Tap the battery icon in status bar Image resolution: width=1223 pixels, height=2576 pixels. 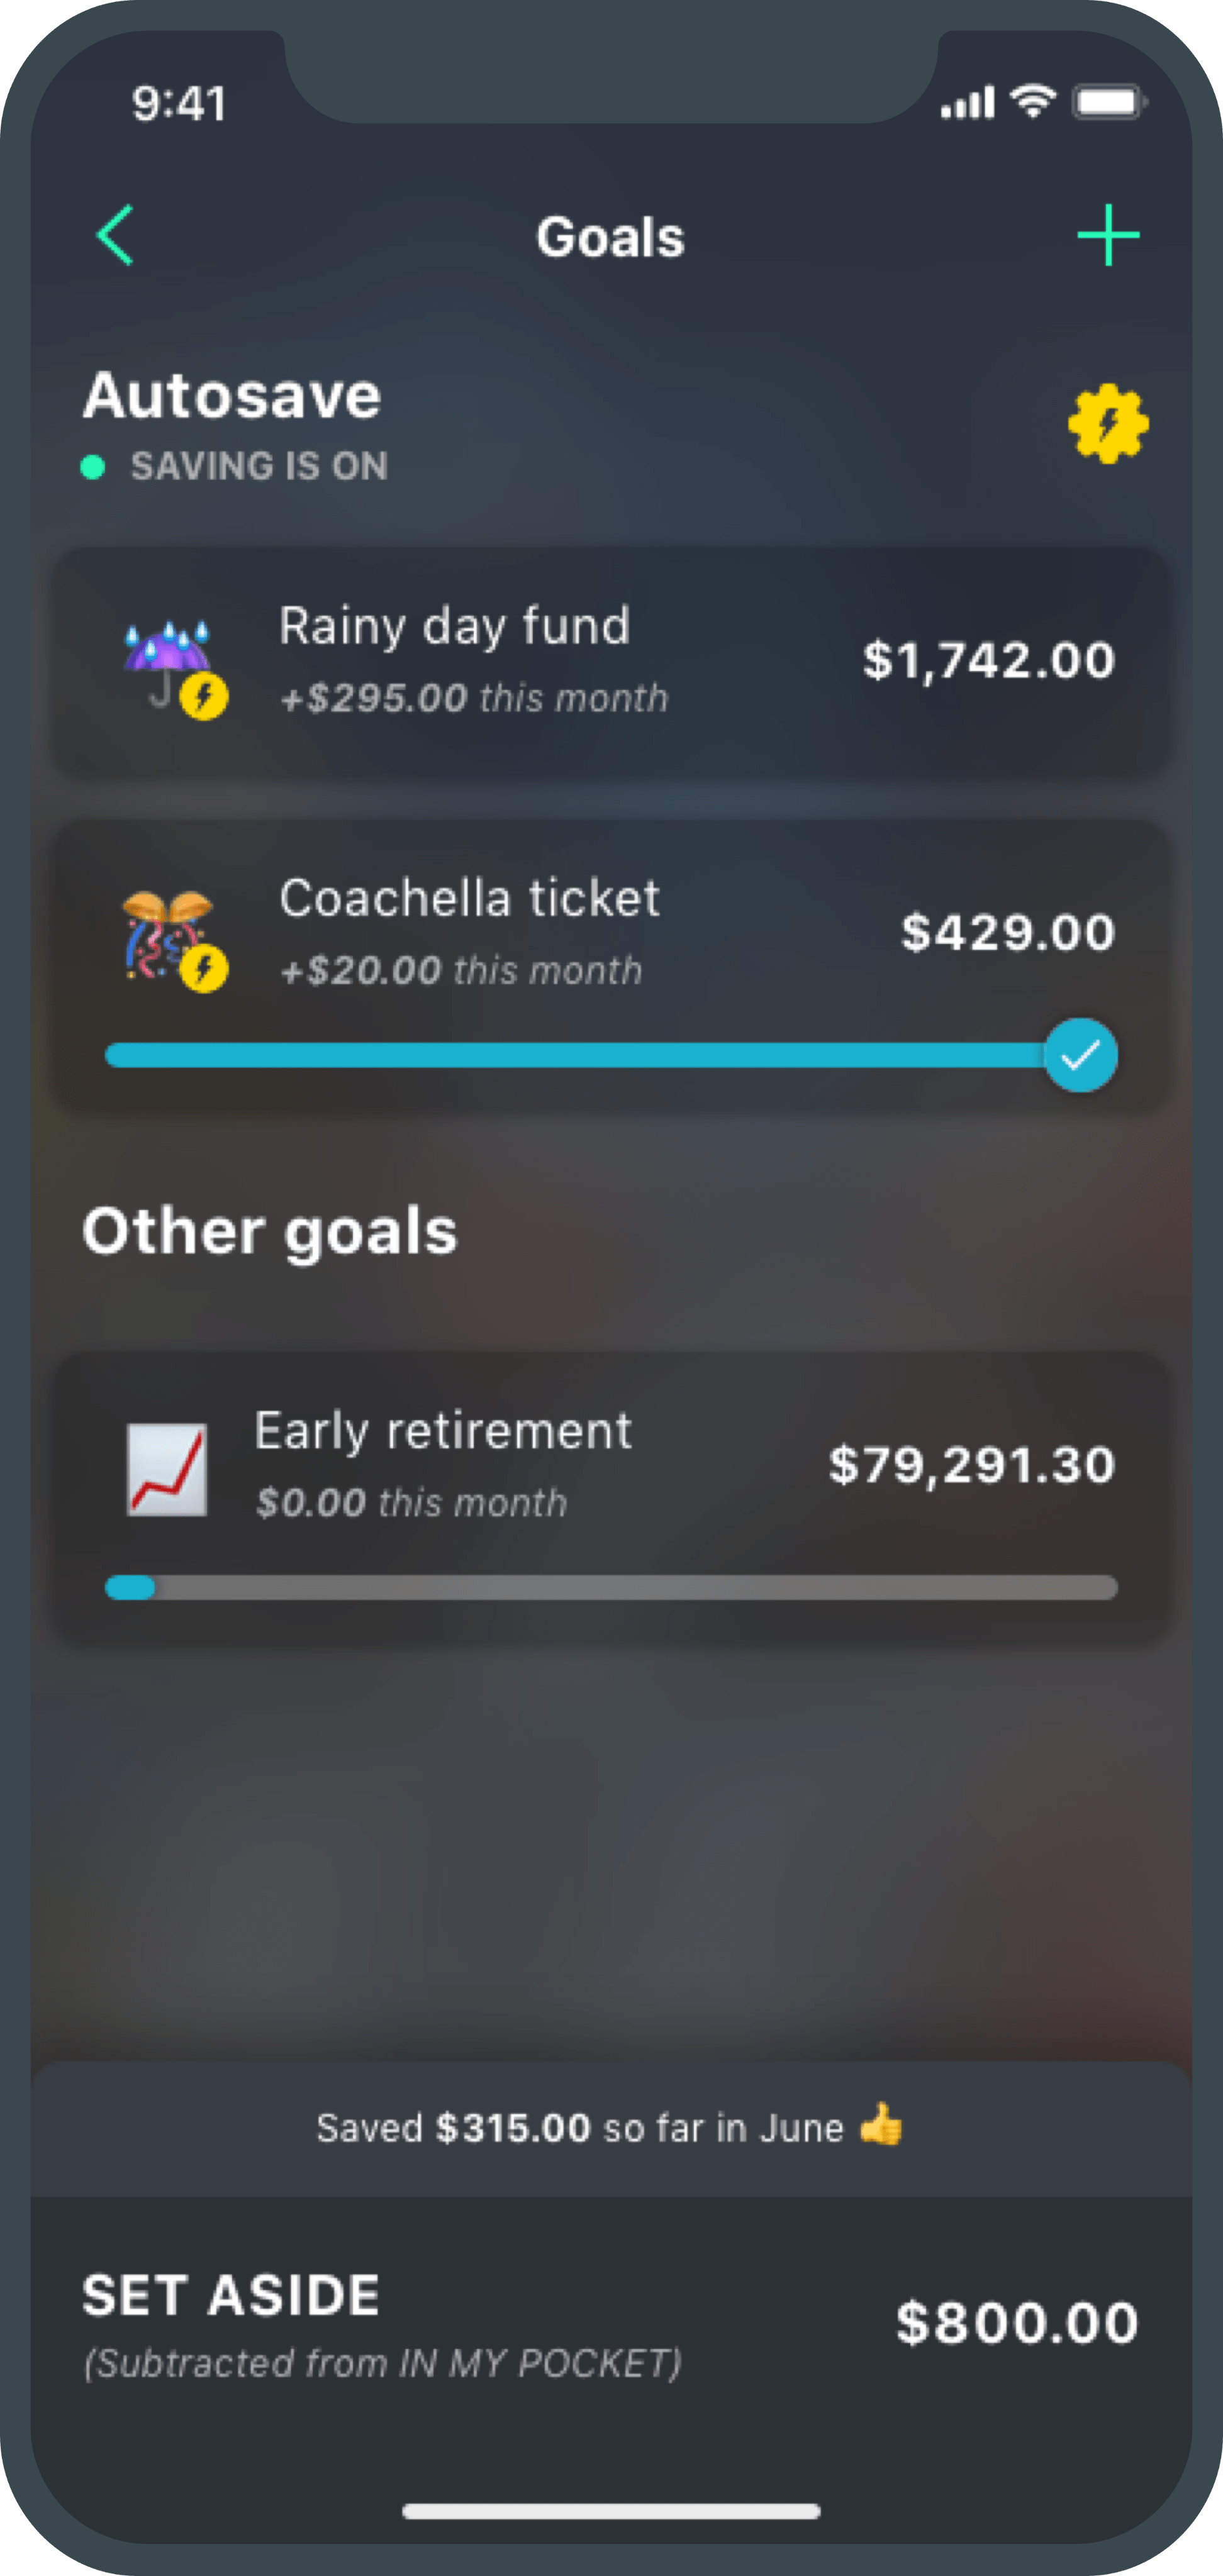coord(1108,102)
